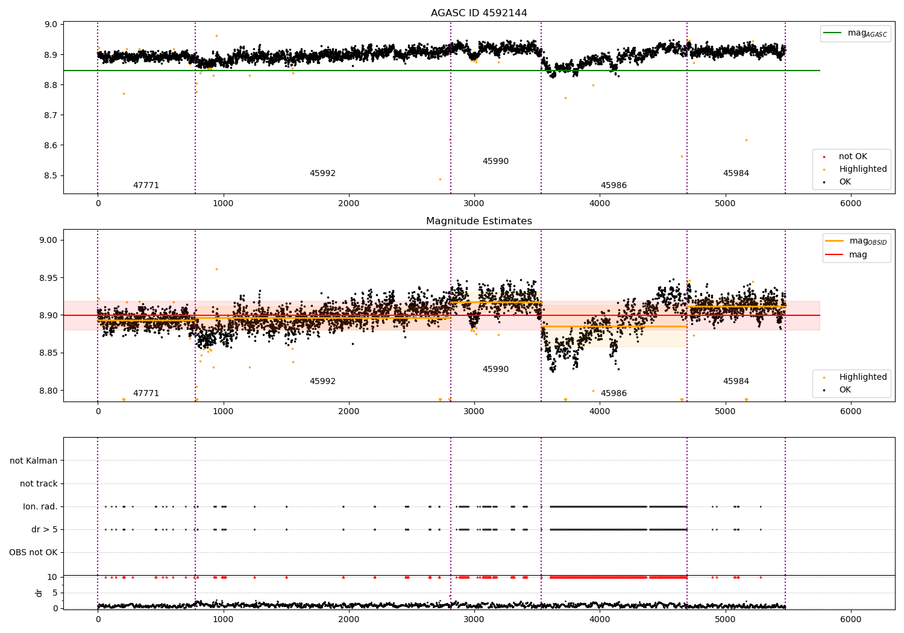Click obsid label 45986 in Magnitude Estimates plot
The width and height of the screenshot is (904, 633).
point(614,394)
